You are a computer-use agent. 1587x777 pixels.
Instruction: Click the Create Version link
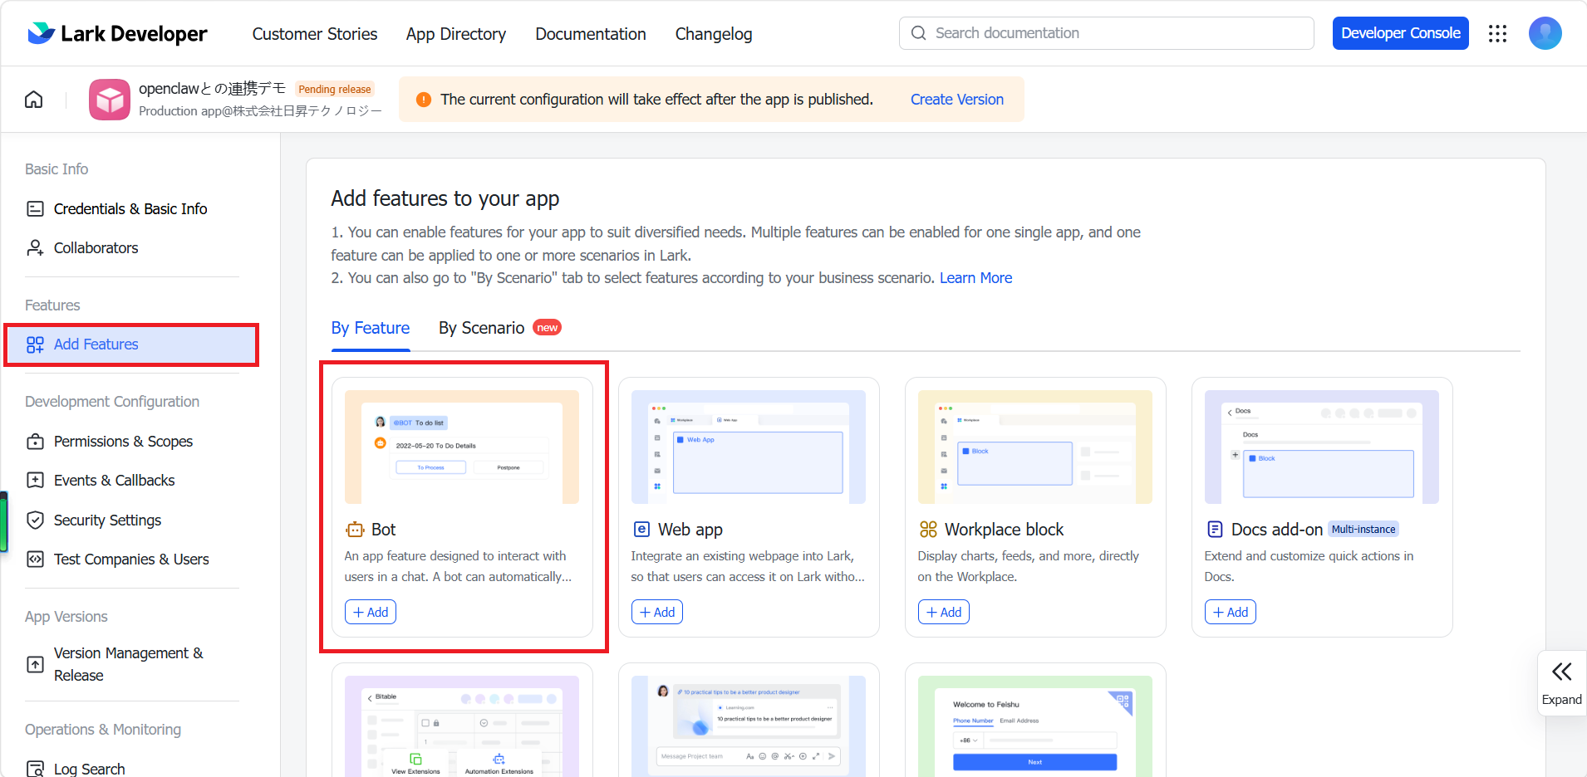pos(957,100)
